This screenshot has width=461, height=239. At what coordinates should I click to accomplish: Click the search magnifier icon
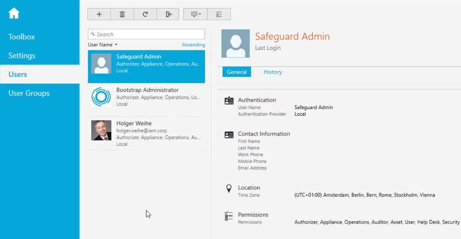click(93, 34)
